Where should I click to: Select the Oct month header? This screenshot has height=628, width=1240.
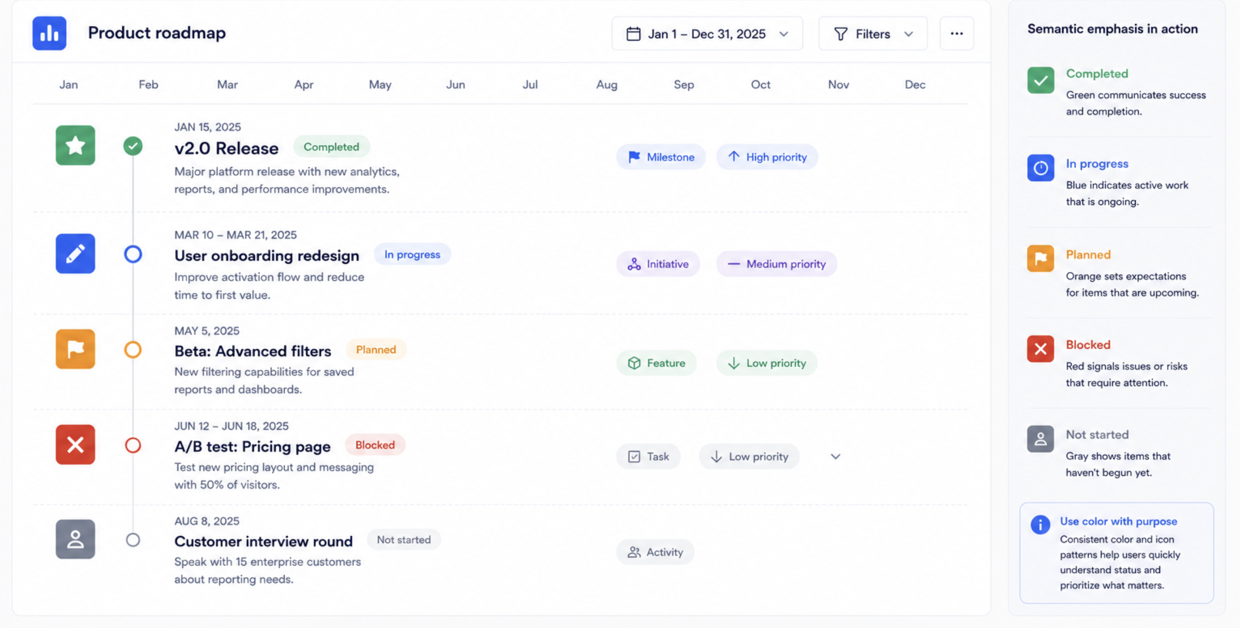[x=761, y=84]
